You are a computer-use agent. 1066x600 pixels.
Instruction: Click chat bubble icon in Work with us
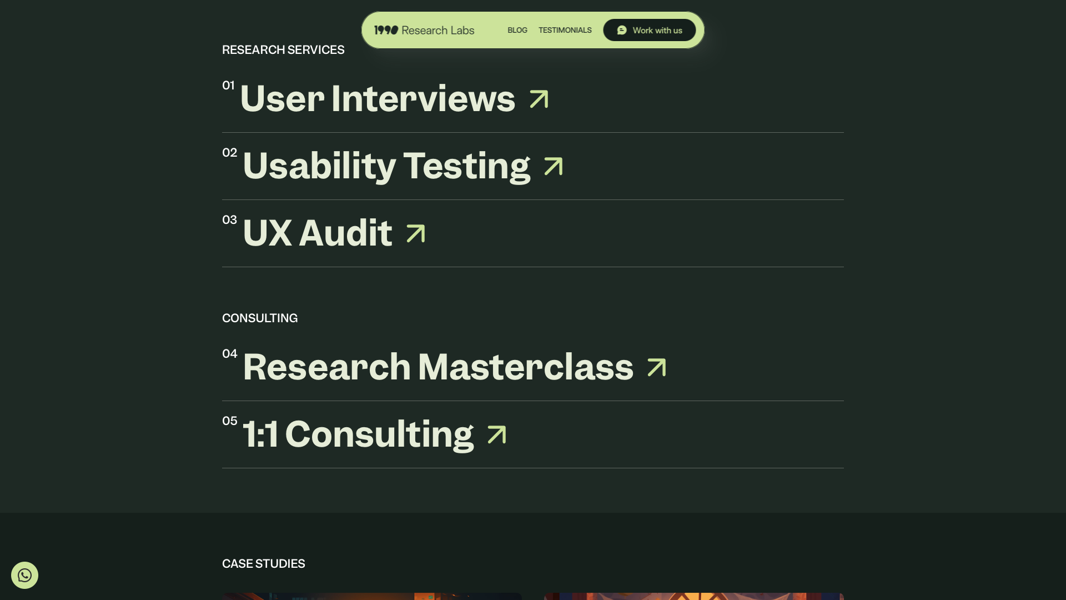pos(622,30)
